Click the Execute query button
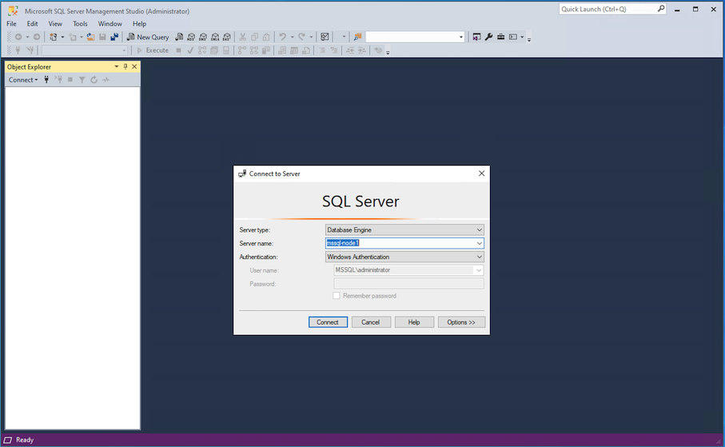Image resolution: width=725 pixels, height=447 pixels. pyautogui.click(x=153, y=50)
